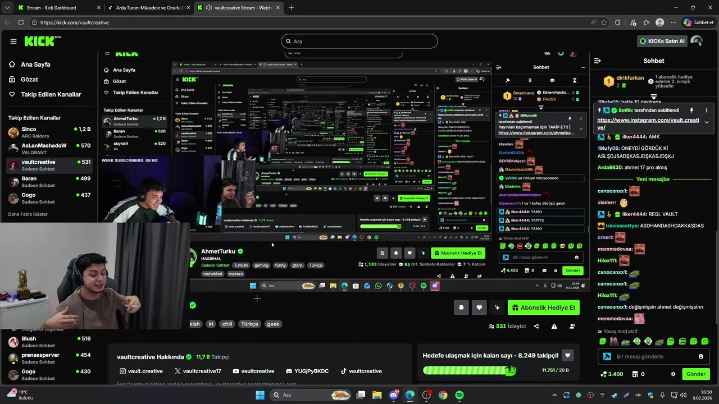Open Windows Start menu
This screenshot has height=404, width=719.
260,395
